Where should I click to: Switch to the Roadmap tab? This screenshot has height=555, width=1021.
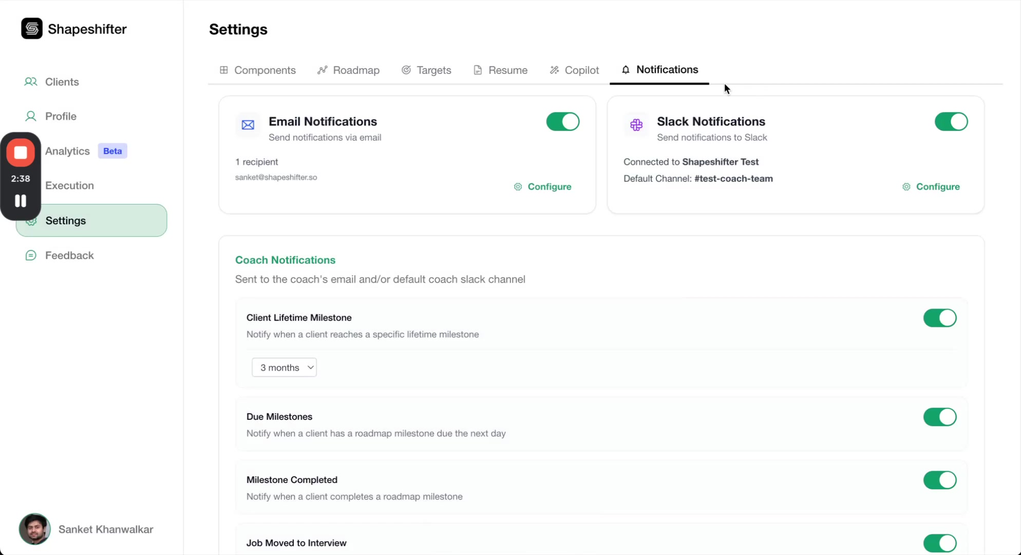(x=349, y=70)
